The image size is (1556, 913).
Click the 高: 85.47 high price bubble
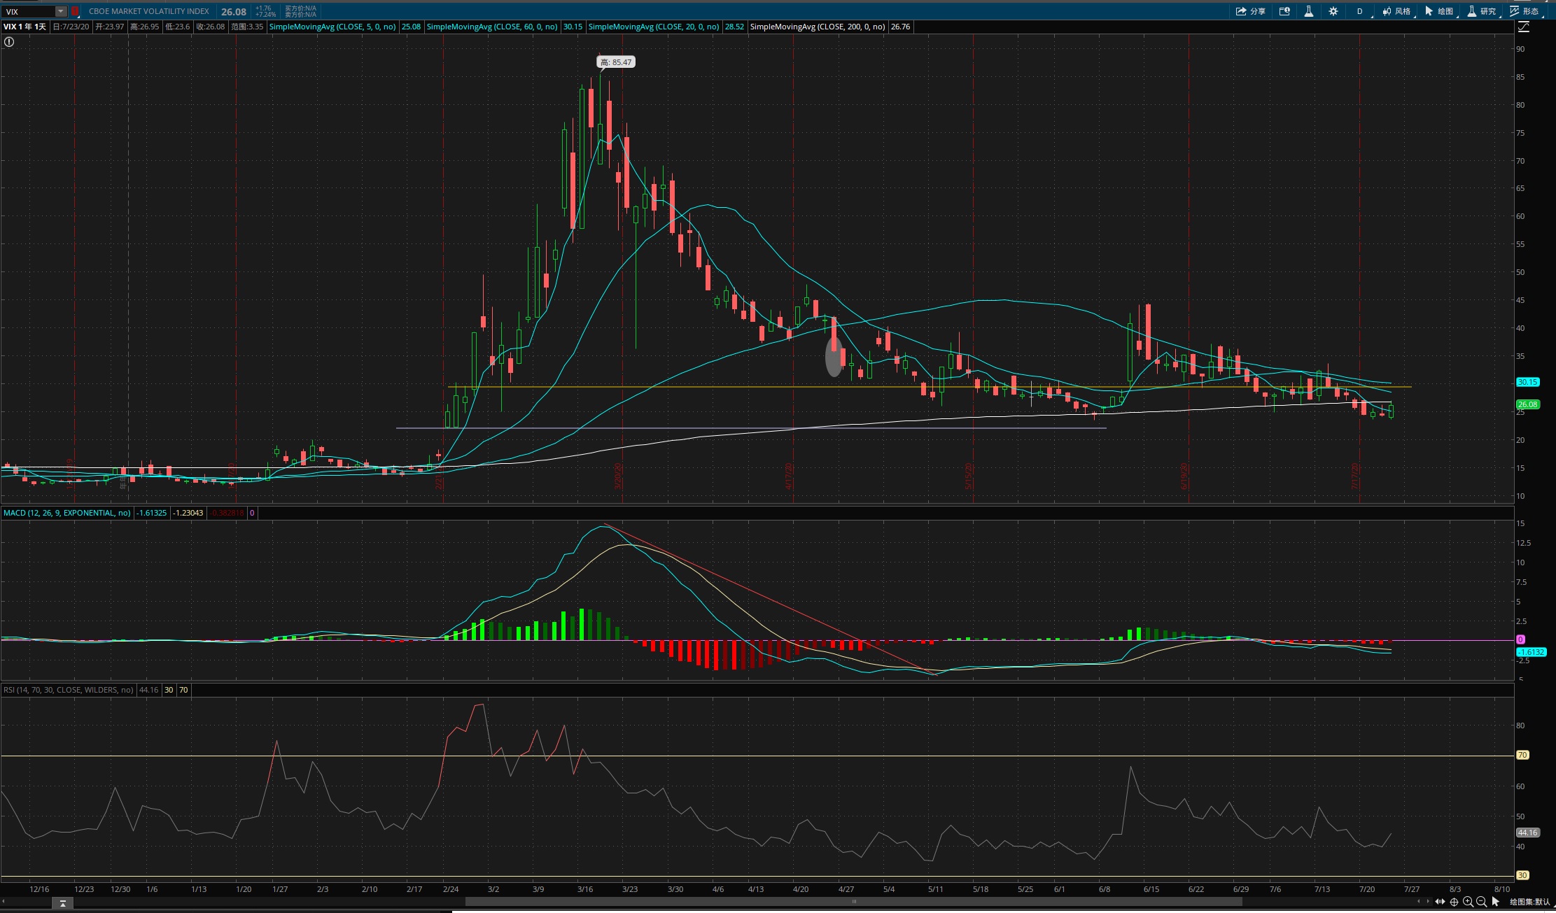[616, 62]
